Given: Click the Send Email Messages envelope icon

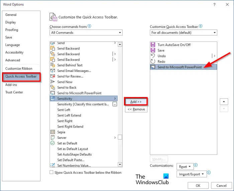Looking at the screenshot, I should [x=52, y=71].
